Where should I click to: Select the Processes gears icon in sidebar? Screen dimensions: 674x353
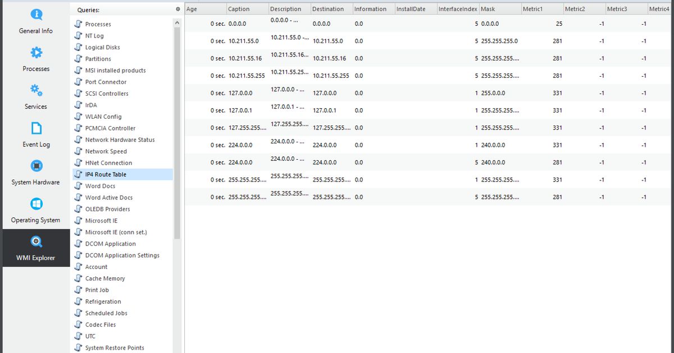36,53
